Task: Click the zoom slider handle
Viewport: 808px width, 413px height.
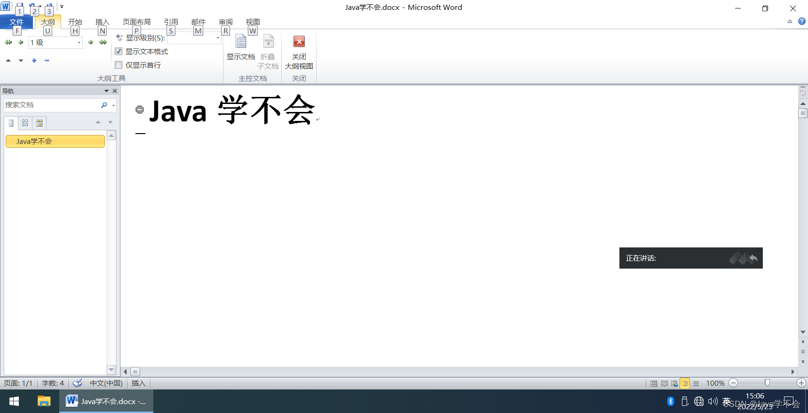Action: pyautogui.click(x=767, y=383)
